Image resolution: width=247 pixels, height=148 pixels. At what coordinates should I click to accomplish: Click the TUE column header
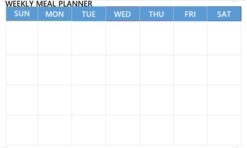tap(89, 14)
